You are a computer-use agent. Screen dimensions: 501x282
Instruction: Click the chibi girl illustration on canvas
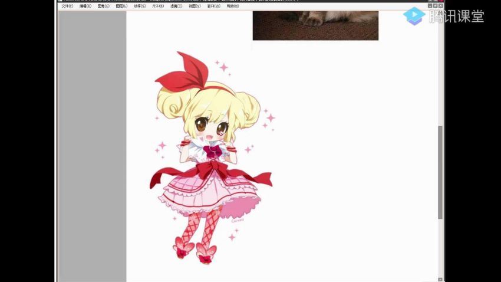[212, 158]
